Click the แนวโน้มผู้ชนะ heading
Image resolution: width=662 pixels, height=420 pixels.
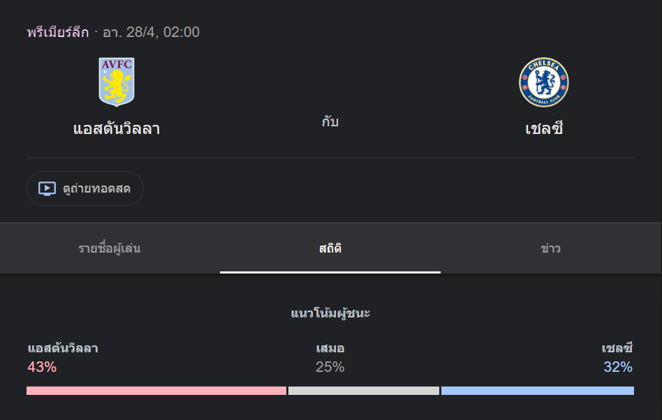click(x=330, y=313)
